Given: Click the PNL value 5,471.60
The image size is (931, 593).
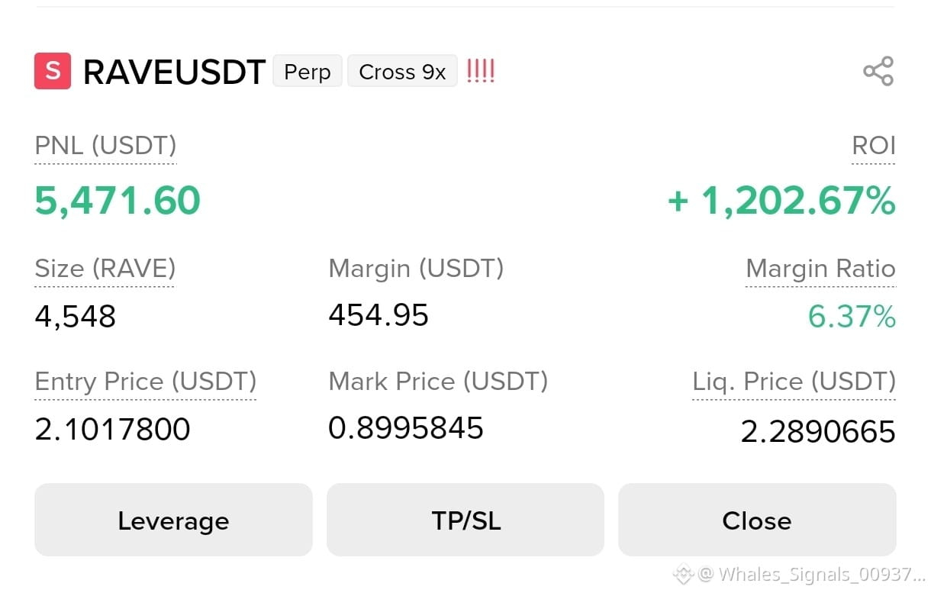Looking at the screenshot, I should click(118, 201).
